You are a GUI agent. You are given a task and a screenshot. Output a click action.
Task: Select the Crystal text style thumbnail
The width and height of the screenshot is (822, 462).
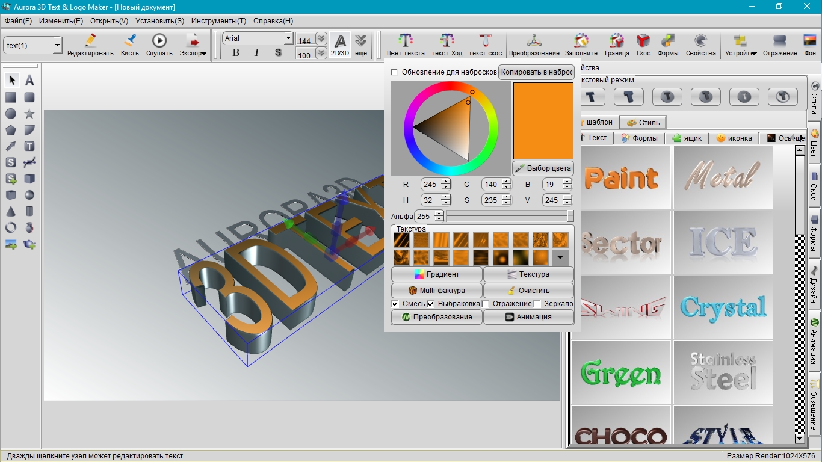click(x=723, y=308)
